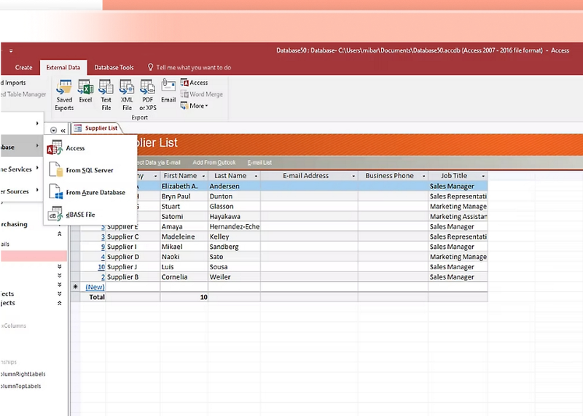Click the Word Merge export option
The image size is (583, 416).
pyautogui.click(x=202, y=94)
